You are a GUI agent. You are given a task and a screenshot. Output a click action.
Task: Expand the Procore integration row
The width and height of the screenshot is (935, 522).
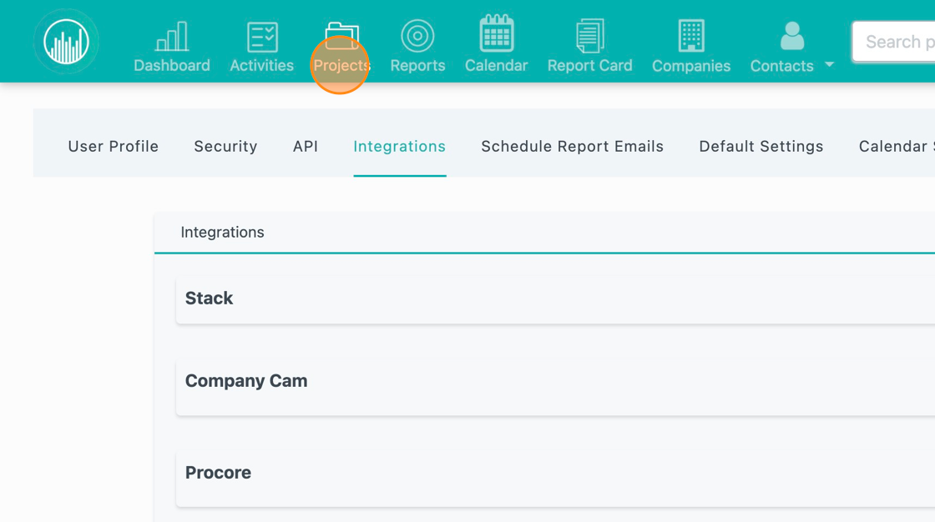218,472
